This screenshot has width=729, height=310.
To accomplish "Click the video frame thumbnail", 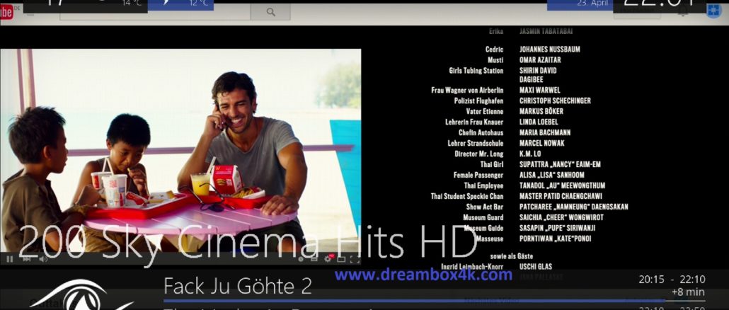I will coord(180,151).
